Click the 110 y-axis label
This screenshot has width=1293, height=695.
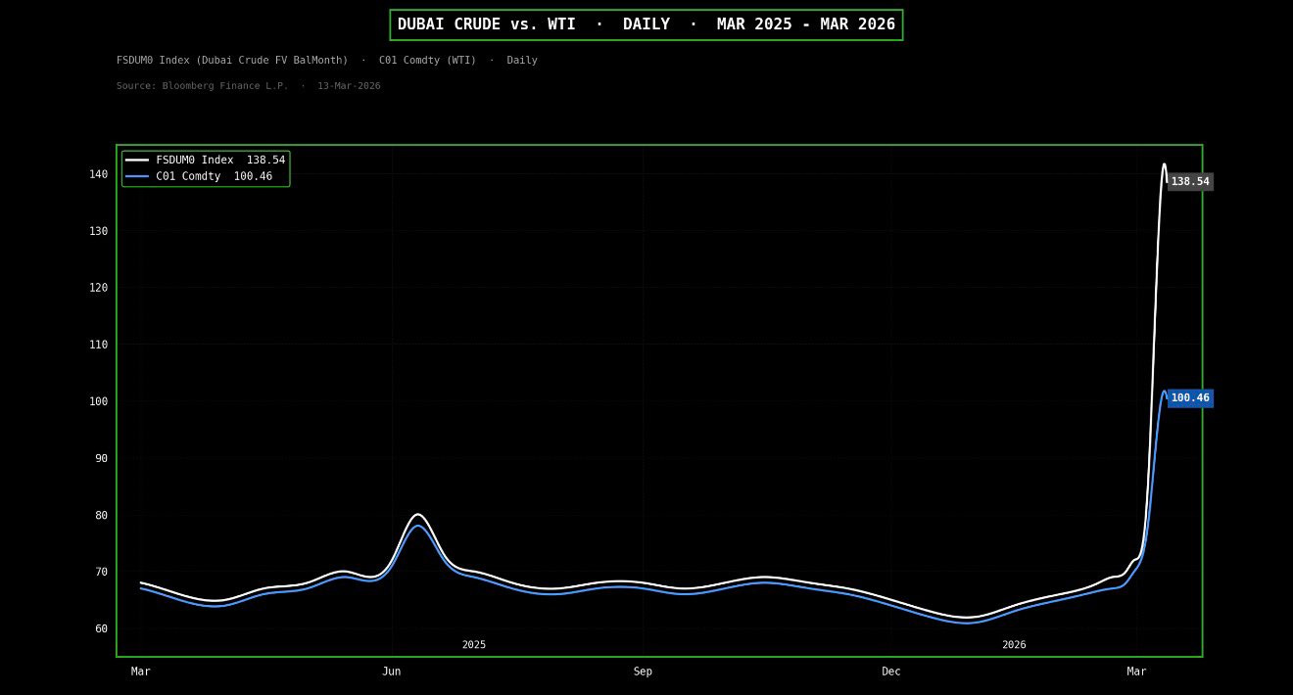[99, 345]
